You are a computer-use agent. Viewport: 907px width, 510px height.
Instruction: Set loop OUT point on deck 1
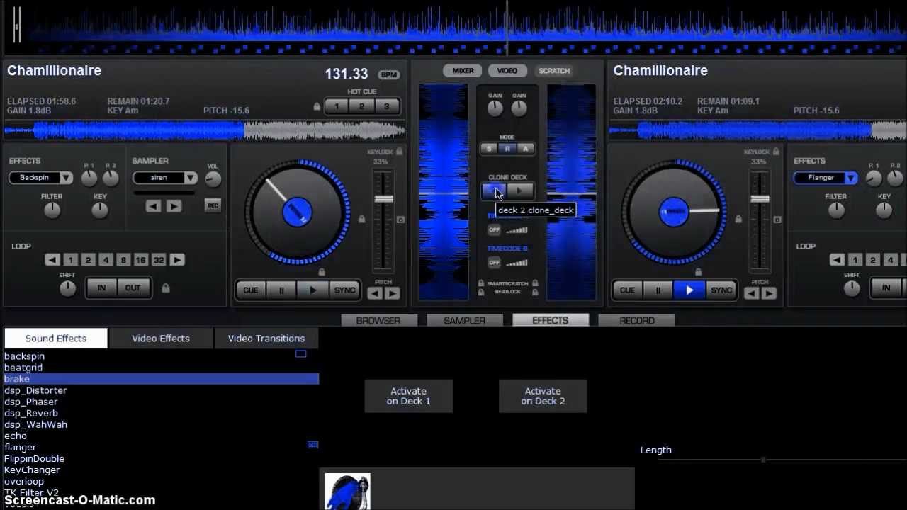[x=133, y=288]
